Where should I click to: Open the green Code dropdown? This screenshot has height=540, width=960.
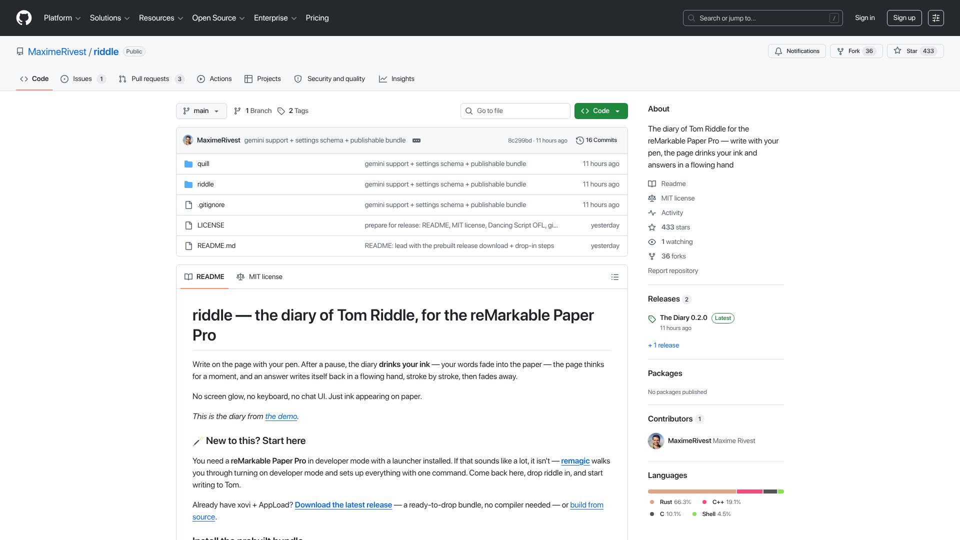601,111
